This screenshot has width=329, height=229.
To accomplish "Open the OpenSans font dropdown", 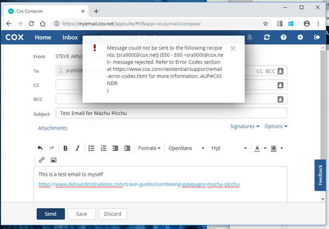I will point(186,148).
